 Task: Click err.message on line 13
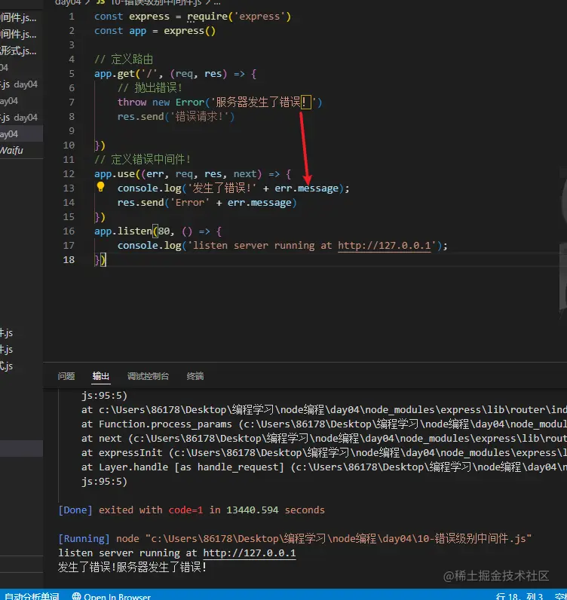click(x=307, y=188)
